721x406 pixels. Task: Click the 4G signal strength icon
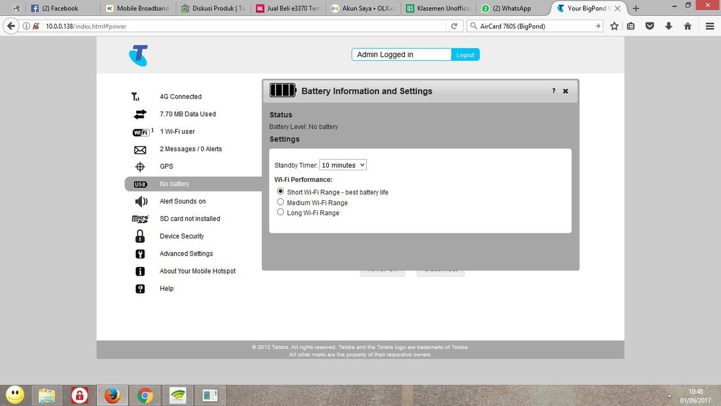pyautogui.click(x=136, y=97)
